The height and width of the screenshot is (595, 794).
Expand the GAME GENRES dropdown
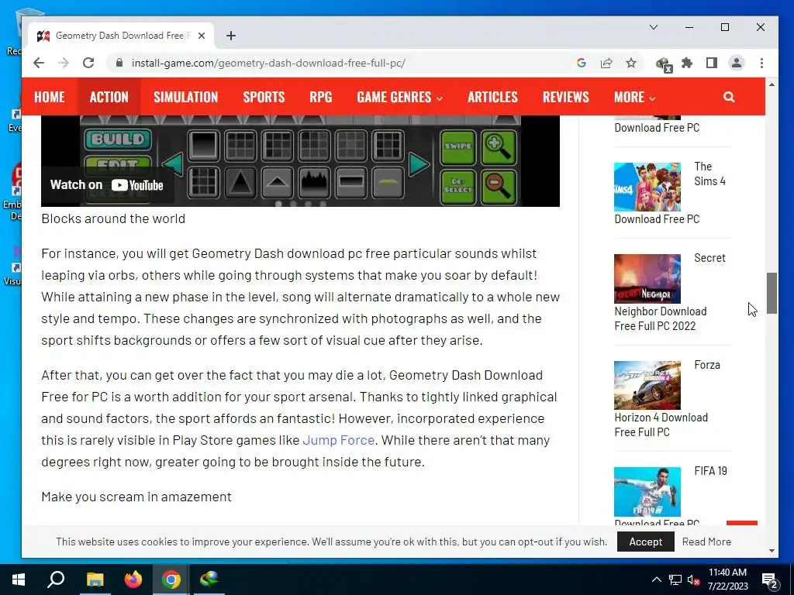[x=399, y=97]
